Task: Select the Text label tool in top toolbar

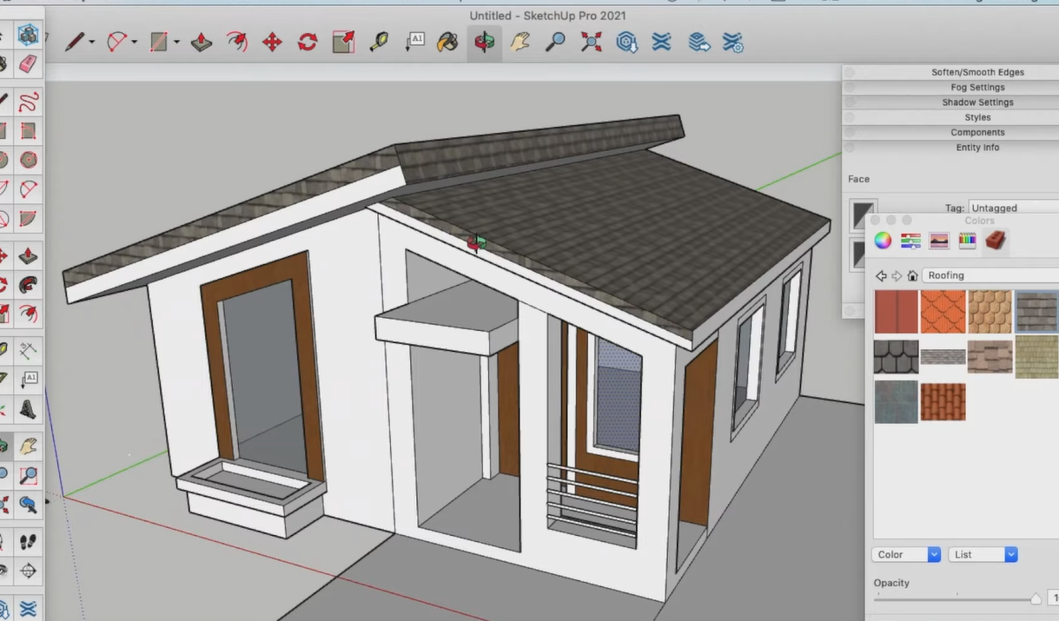Action: click(x=414, y=42)
